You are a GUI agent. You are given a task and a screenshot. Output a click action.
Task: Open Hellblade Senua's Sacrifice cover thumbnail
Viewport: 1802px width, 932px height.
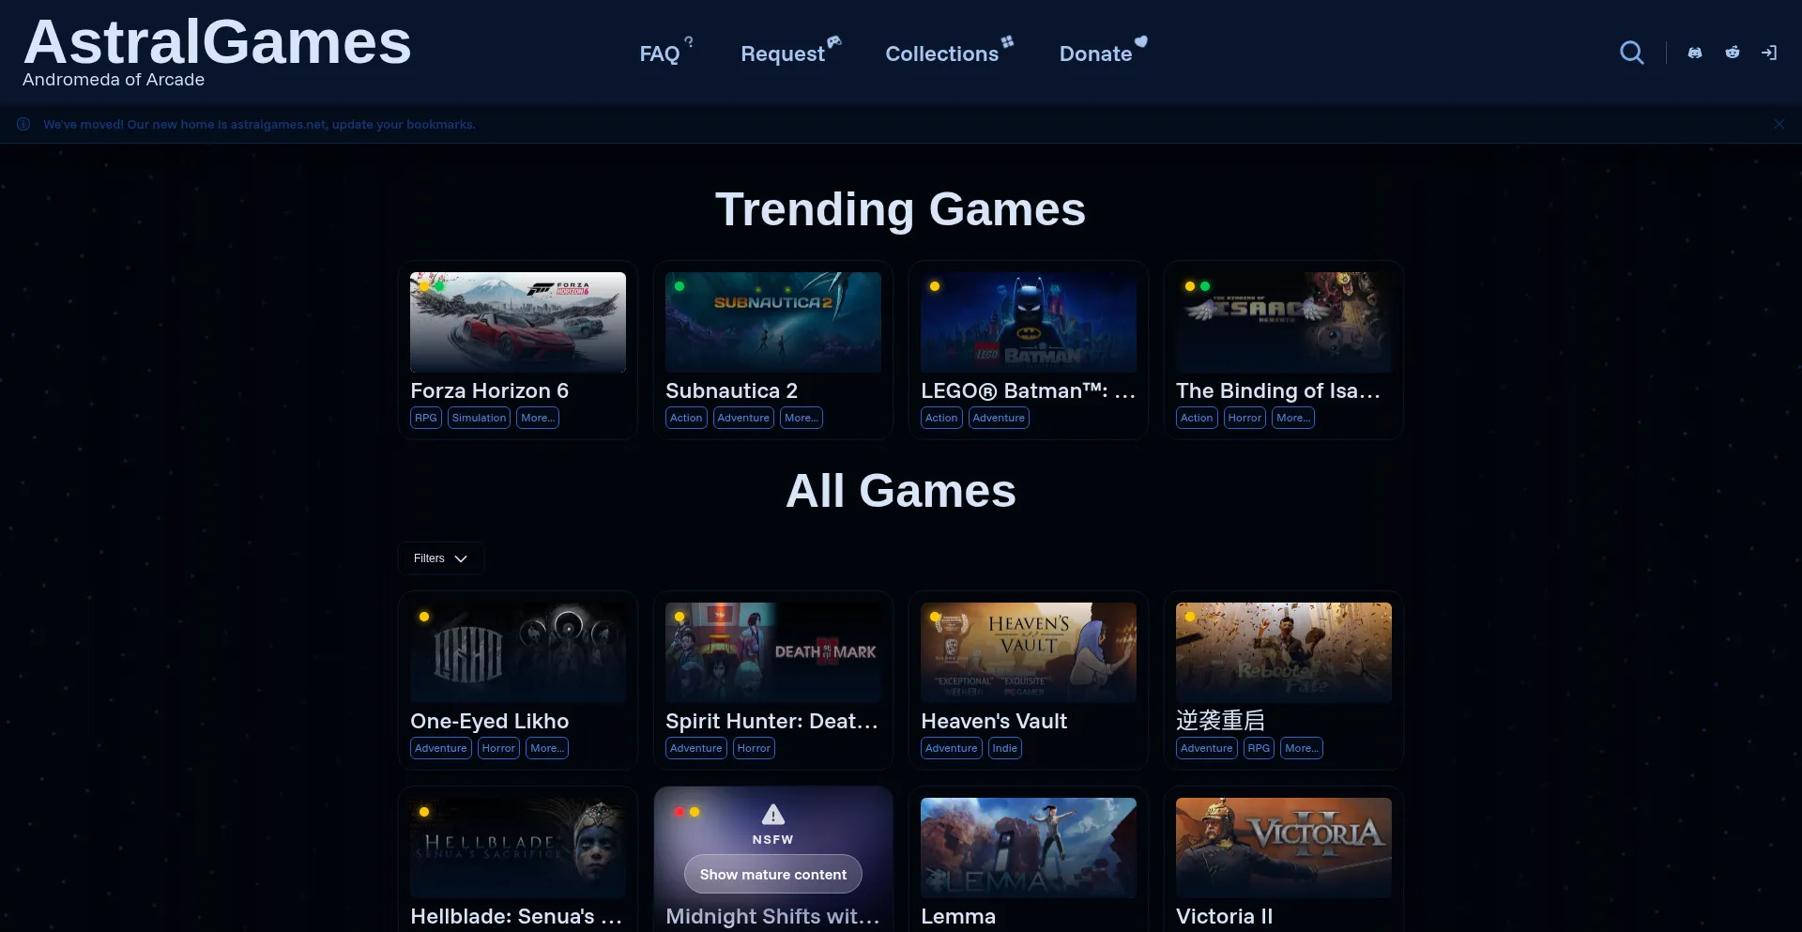click(x=518, y=848)
